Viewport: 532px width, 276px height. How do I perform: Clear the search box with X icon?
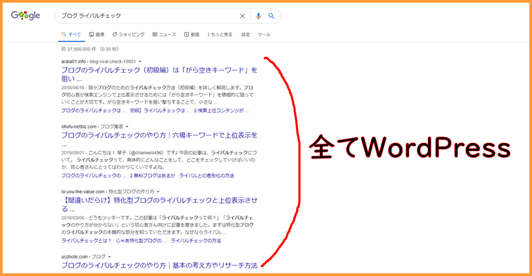click(x=242, y=16)
